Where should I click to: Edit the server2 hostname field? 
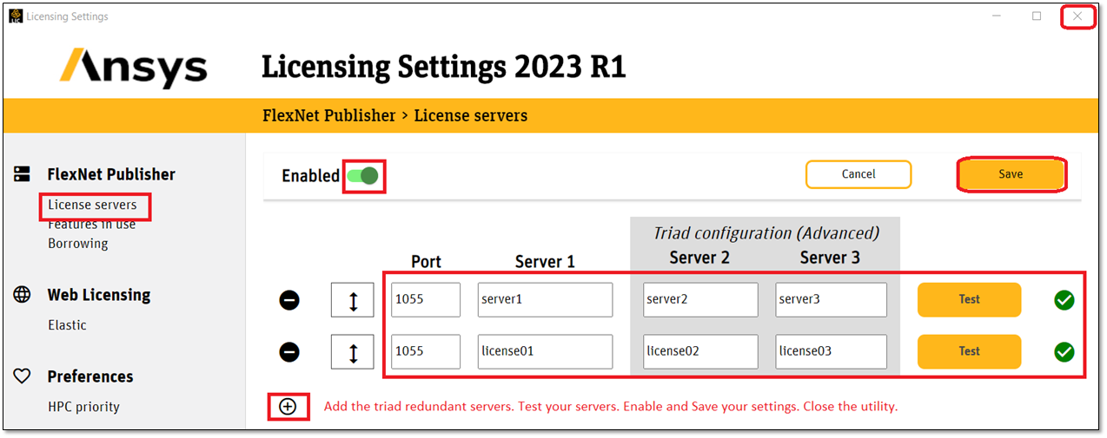coord(700,300)
